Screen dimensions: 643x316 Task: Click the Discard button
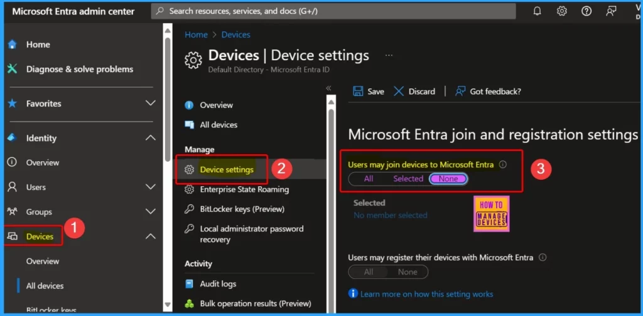click(414, 92)
